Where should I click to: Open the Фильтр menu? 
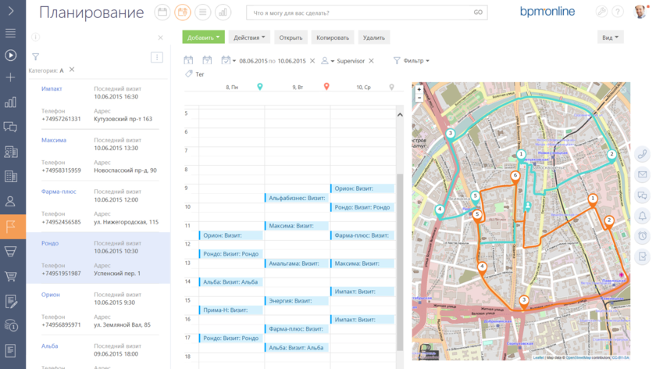click(412, 60)
